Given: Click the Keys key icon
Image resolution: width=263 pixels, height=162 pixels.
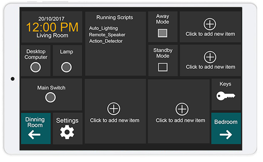Looking at the screenshot, I should tap(225, 96).
